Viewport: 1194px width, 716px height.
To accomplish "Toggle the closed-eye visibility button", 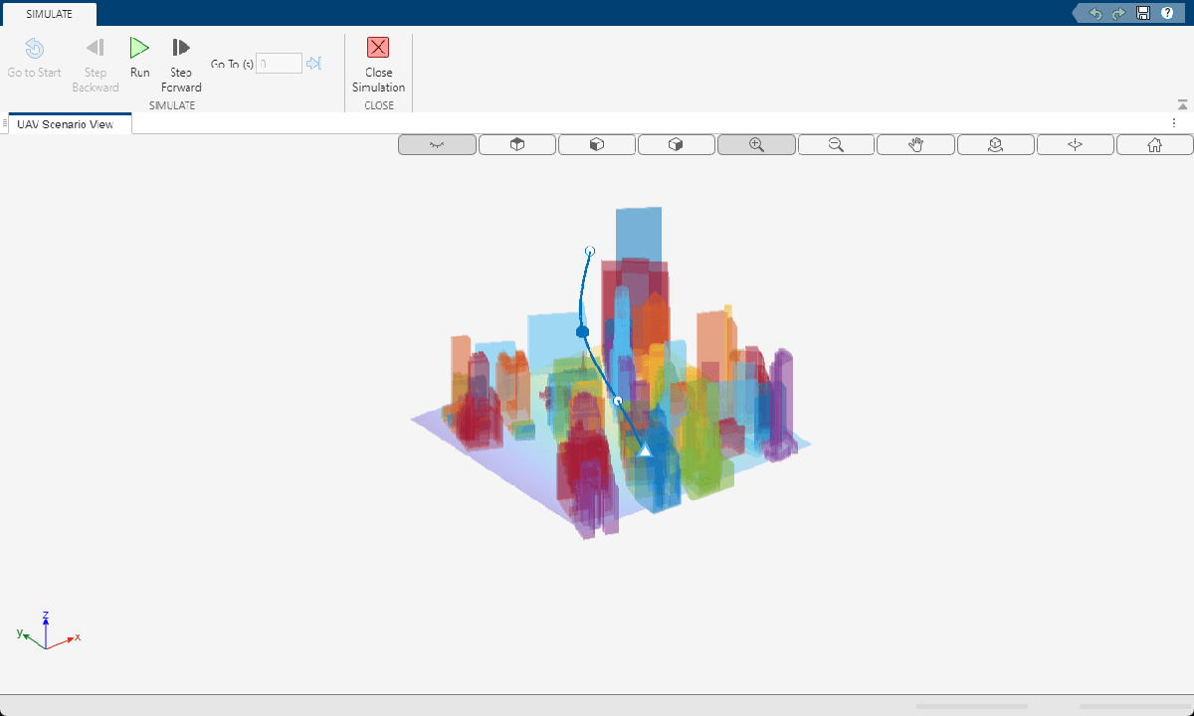I will [437, 145].
